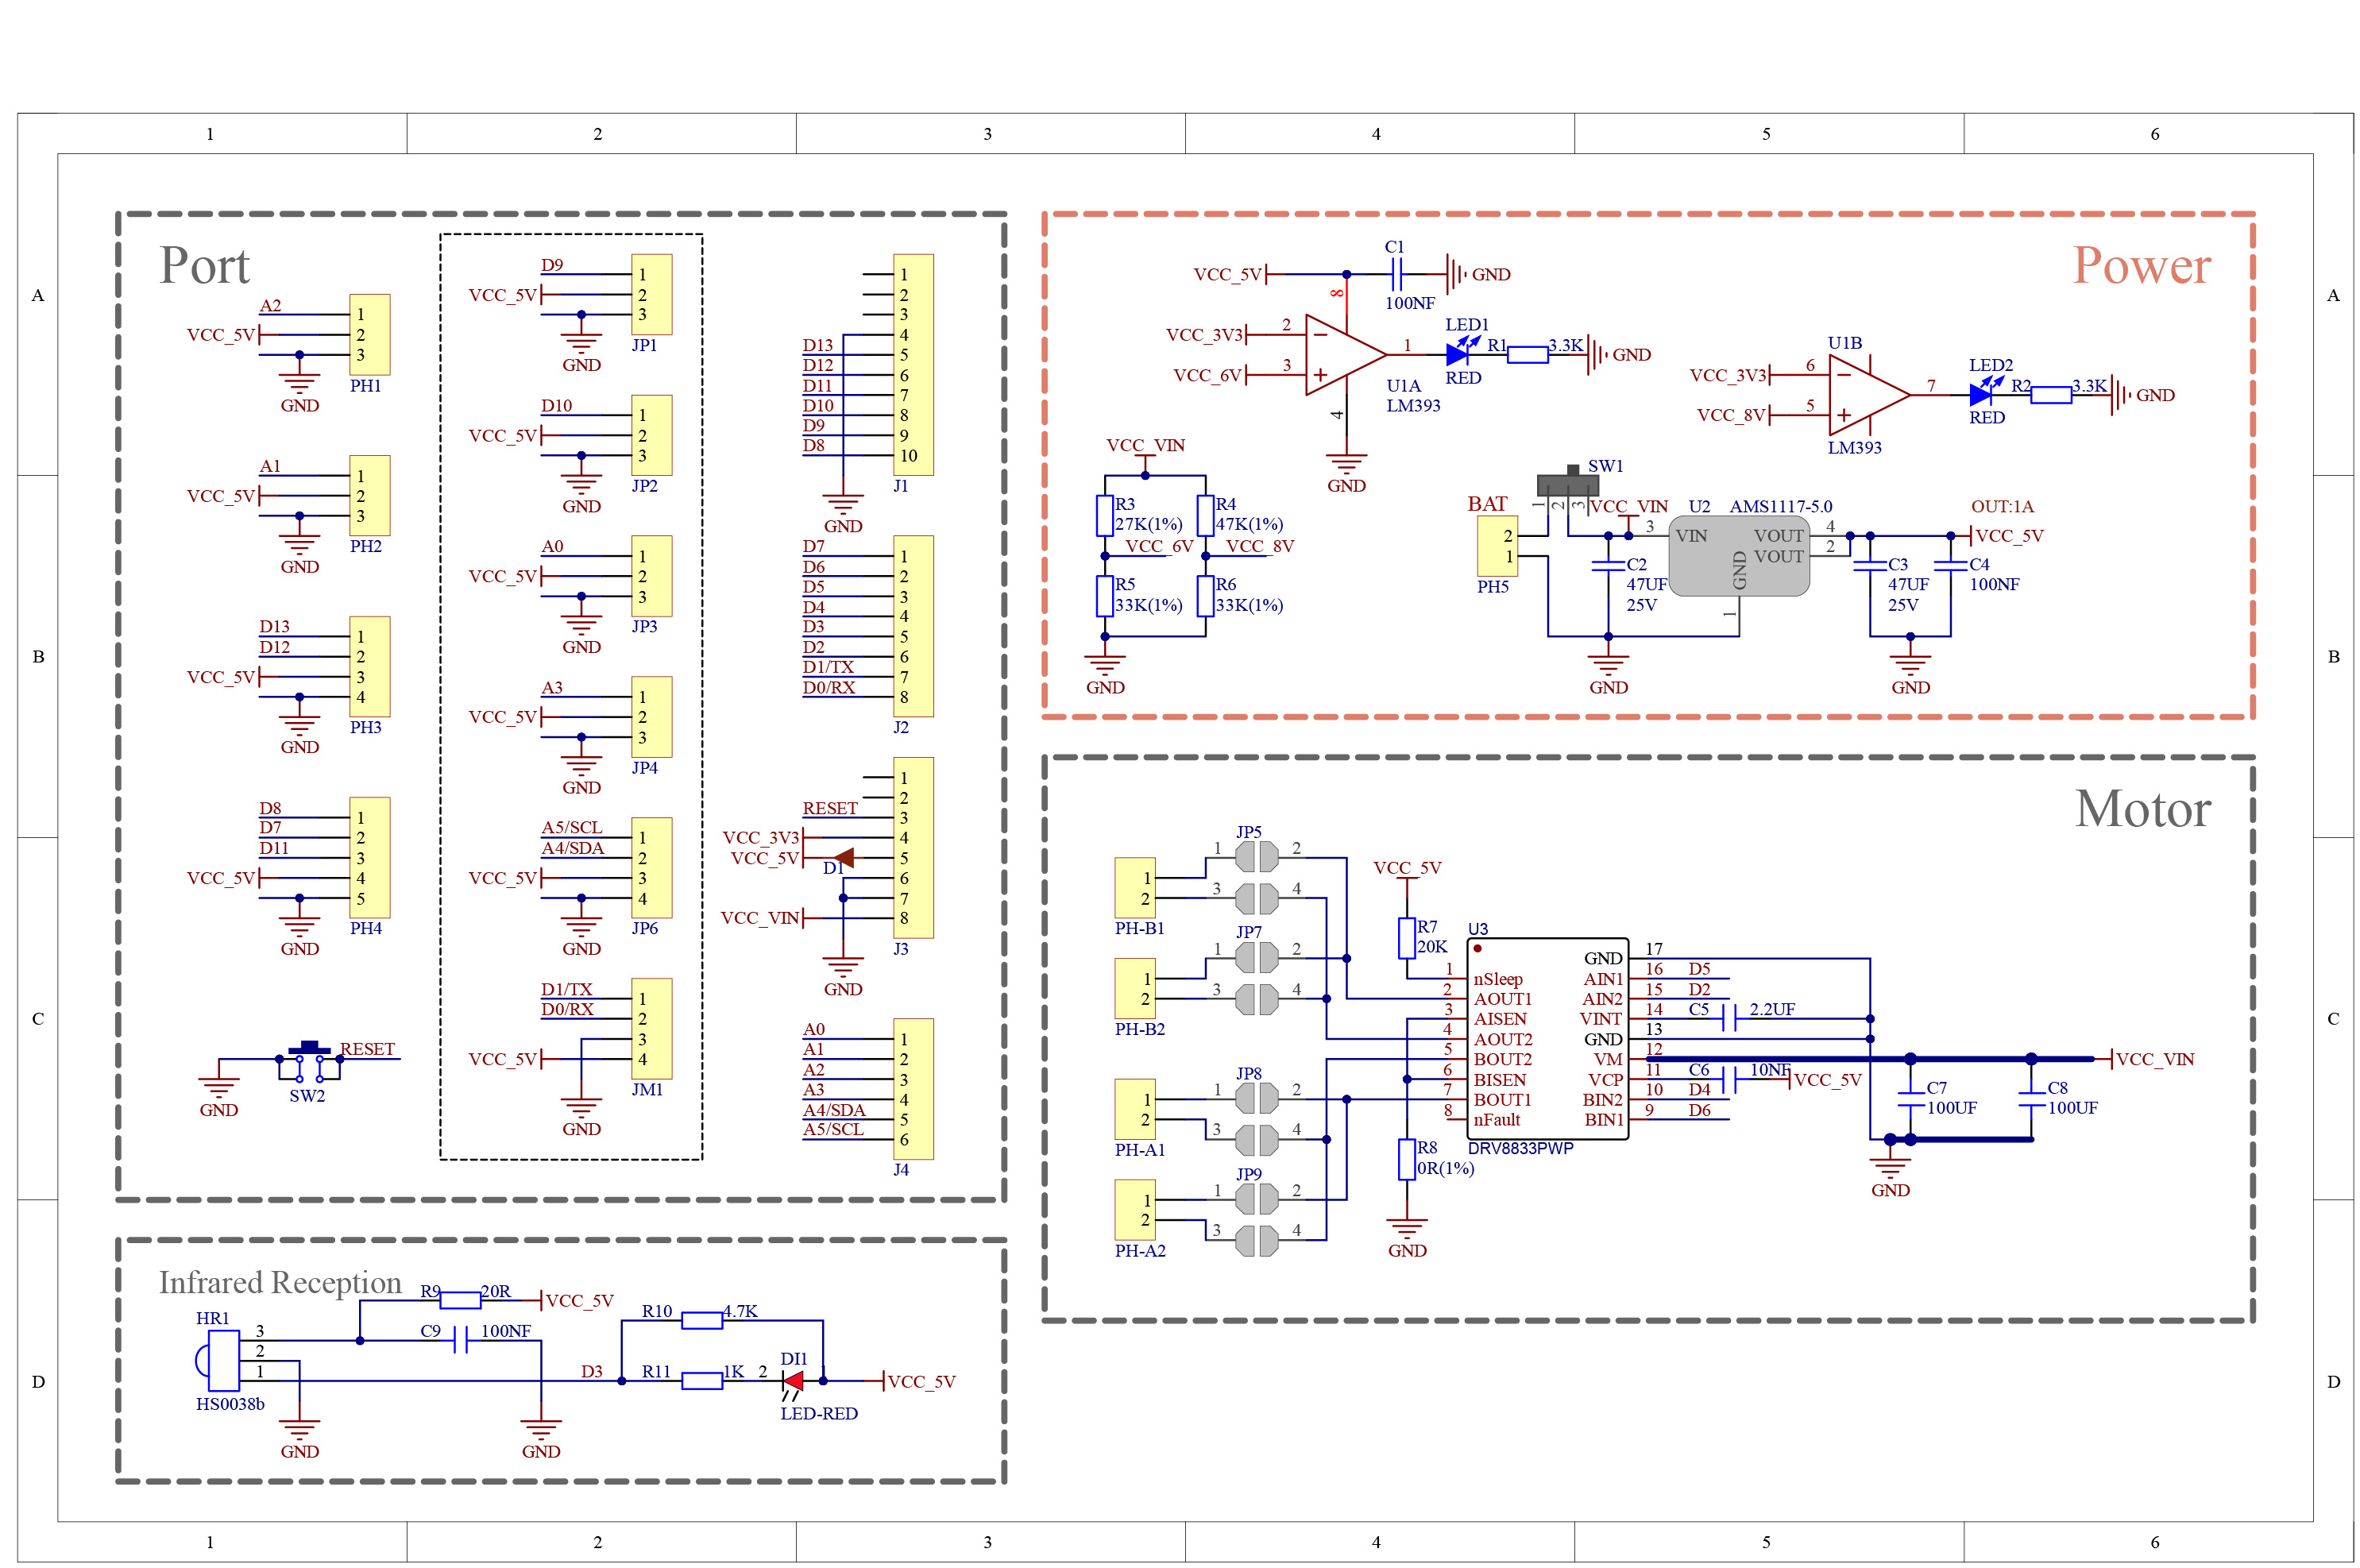Click the "LED-RED" label

tap(818, 1413)
